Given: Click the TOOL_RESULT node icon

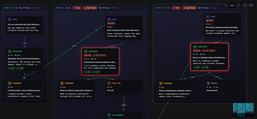Looking at the screenshot, I should pyautogui.click(x=109, y=115).
